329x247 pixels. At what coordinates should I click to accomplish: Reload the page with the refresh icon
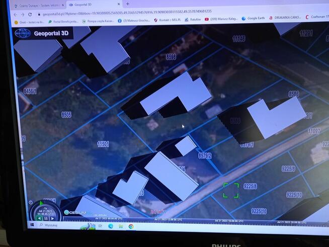coord(30,14)
